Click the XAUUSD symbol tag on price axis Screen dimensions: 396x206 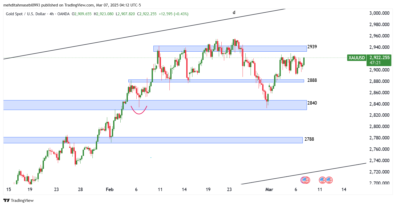point(357,58)
